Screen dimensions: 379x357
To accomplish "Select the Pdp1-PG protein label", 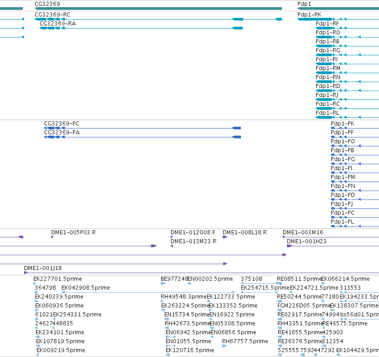I will 343,159.
